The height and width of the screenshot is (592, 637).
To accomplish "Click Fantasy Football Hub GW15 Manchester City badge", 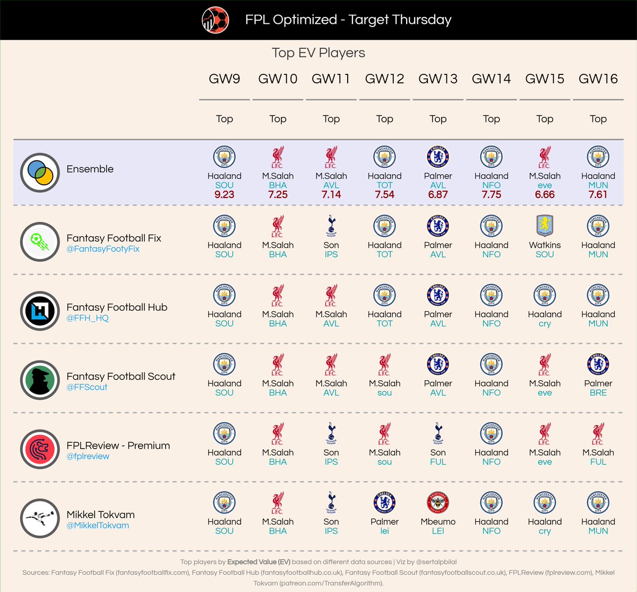I will click(x=545, y=295).
